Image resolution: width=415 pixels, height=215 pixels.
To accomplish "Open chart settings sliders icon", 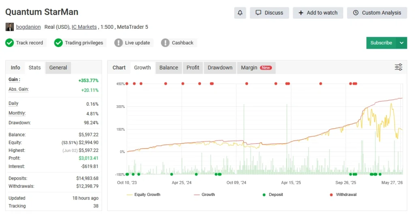I will [x=399, y=67].
